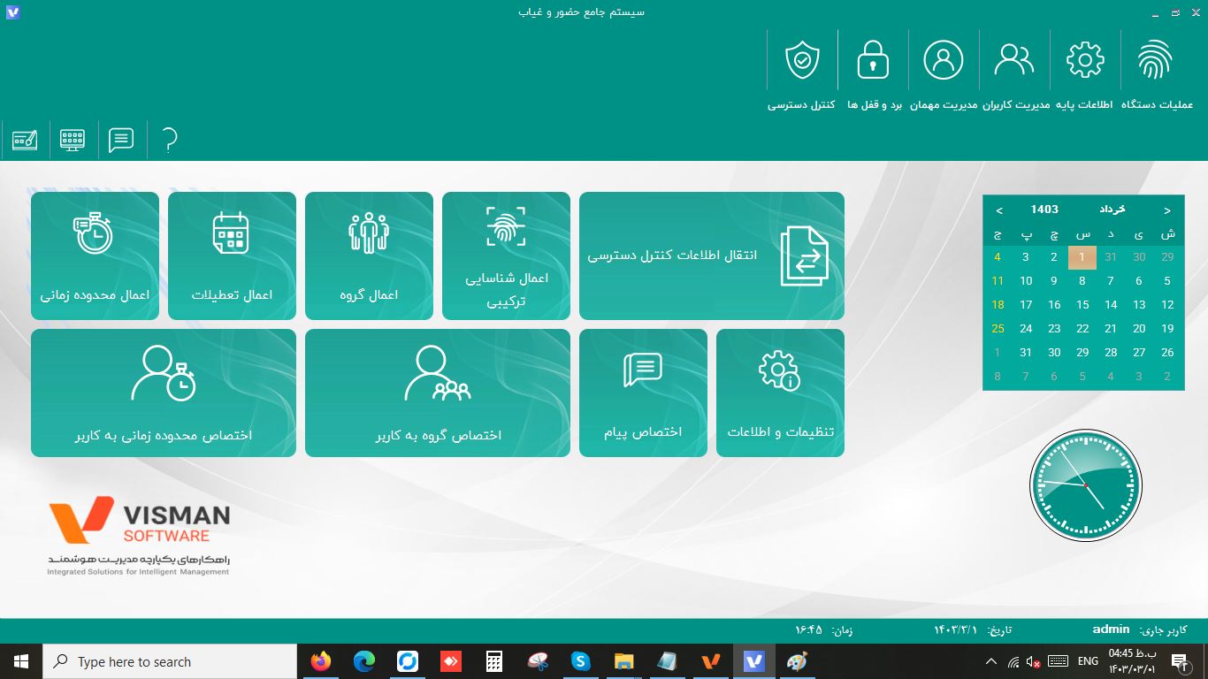
Task: Click the keyboard monitor toolbar icon
Action: [73, 140]
